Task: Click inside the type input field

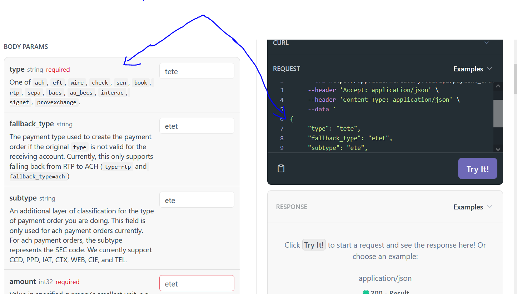Action: coord(197,71)
